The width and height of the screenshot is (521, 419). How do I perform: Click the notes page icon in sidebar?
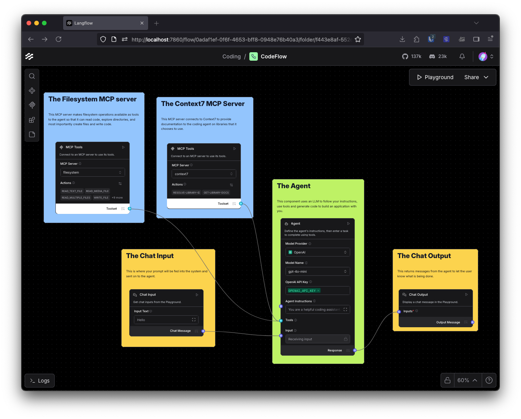pyautogui.click(x=32, y=134)
